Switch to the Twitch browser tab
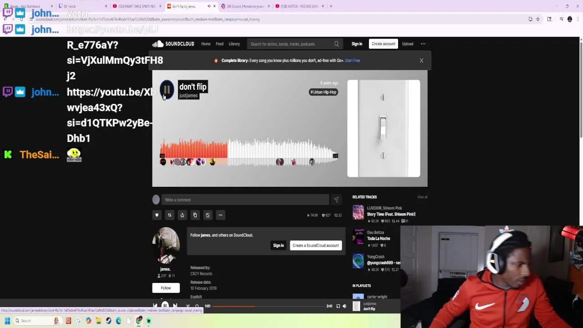This screenshot has height=328, width=583. click(x=82, y=6)
